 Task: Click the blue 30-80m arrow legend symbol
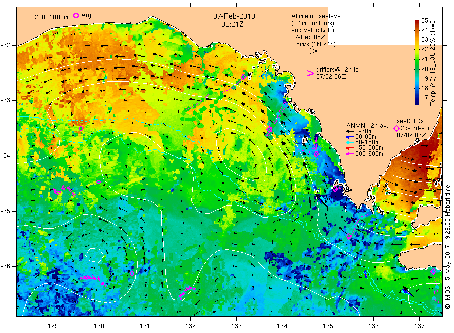click(350, 137)
